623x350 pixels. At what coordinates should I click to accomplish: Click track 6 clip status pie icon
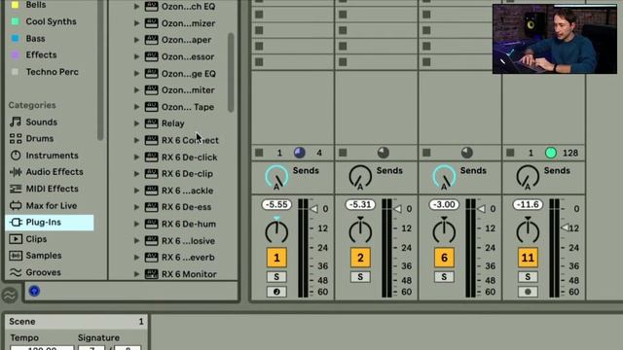[x=467, y=153]
